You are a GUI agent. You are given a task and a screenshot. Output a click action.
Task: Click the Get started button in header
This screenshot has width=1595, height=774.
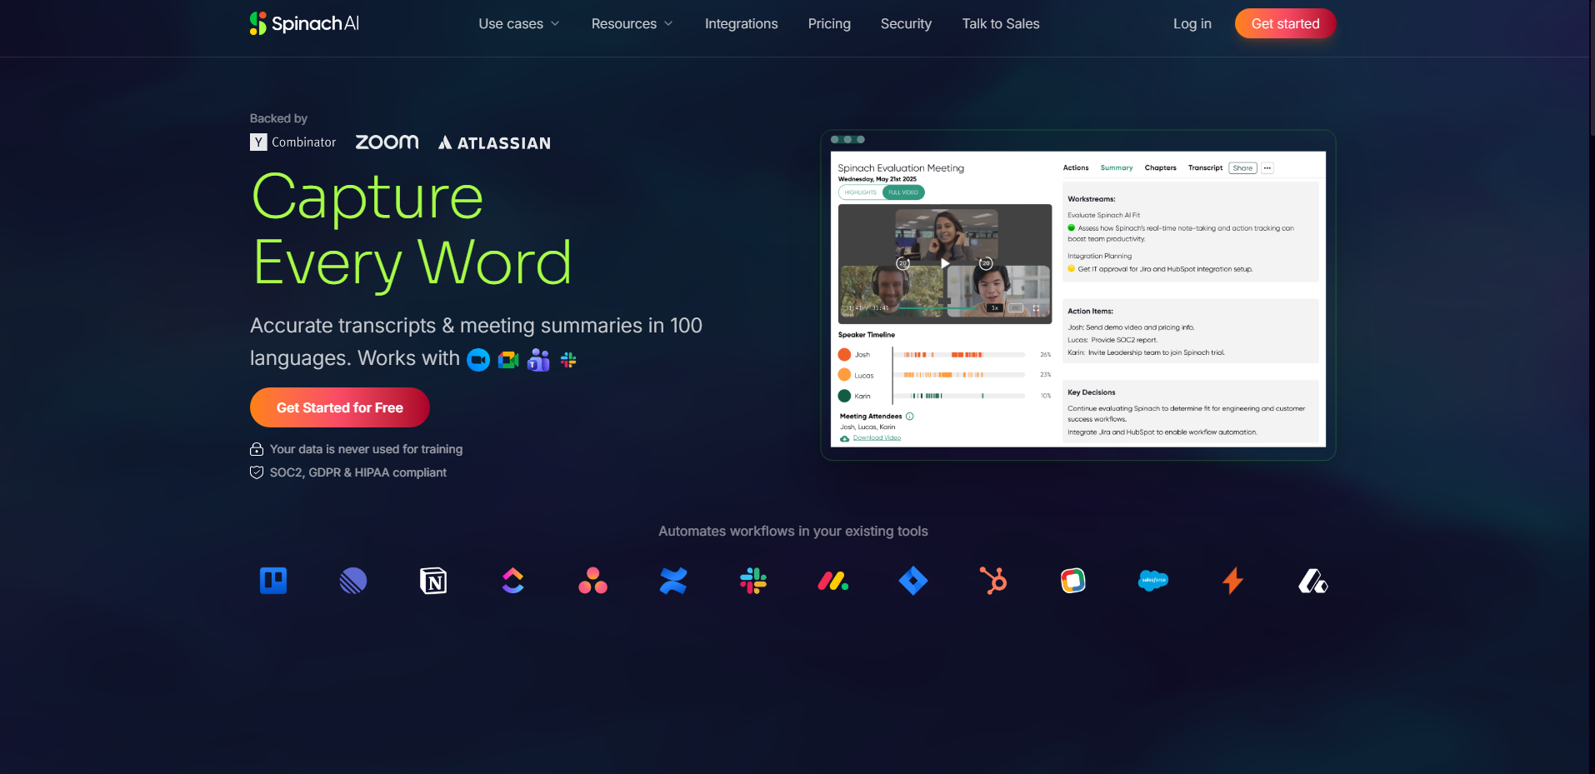coord(1285,23)
